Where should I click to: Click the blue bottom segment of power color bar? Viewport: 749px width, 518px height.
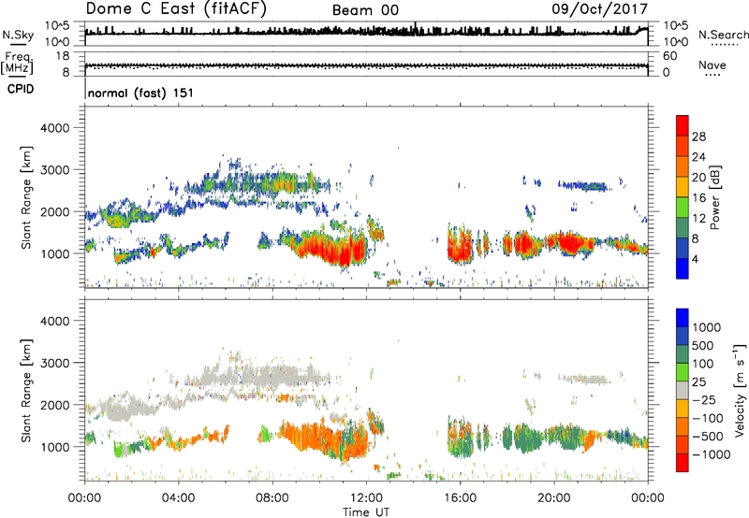tap(683, 268)
